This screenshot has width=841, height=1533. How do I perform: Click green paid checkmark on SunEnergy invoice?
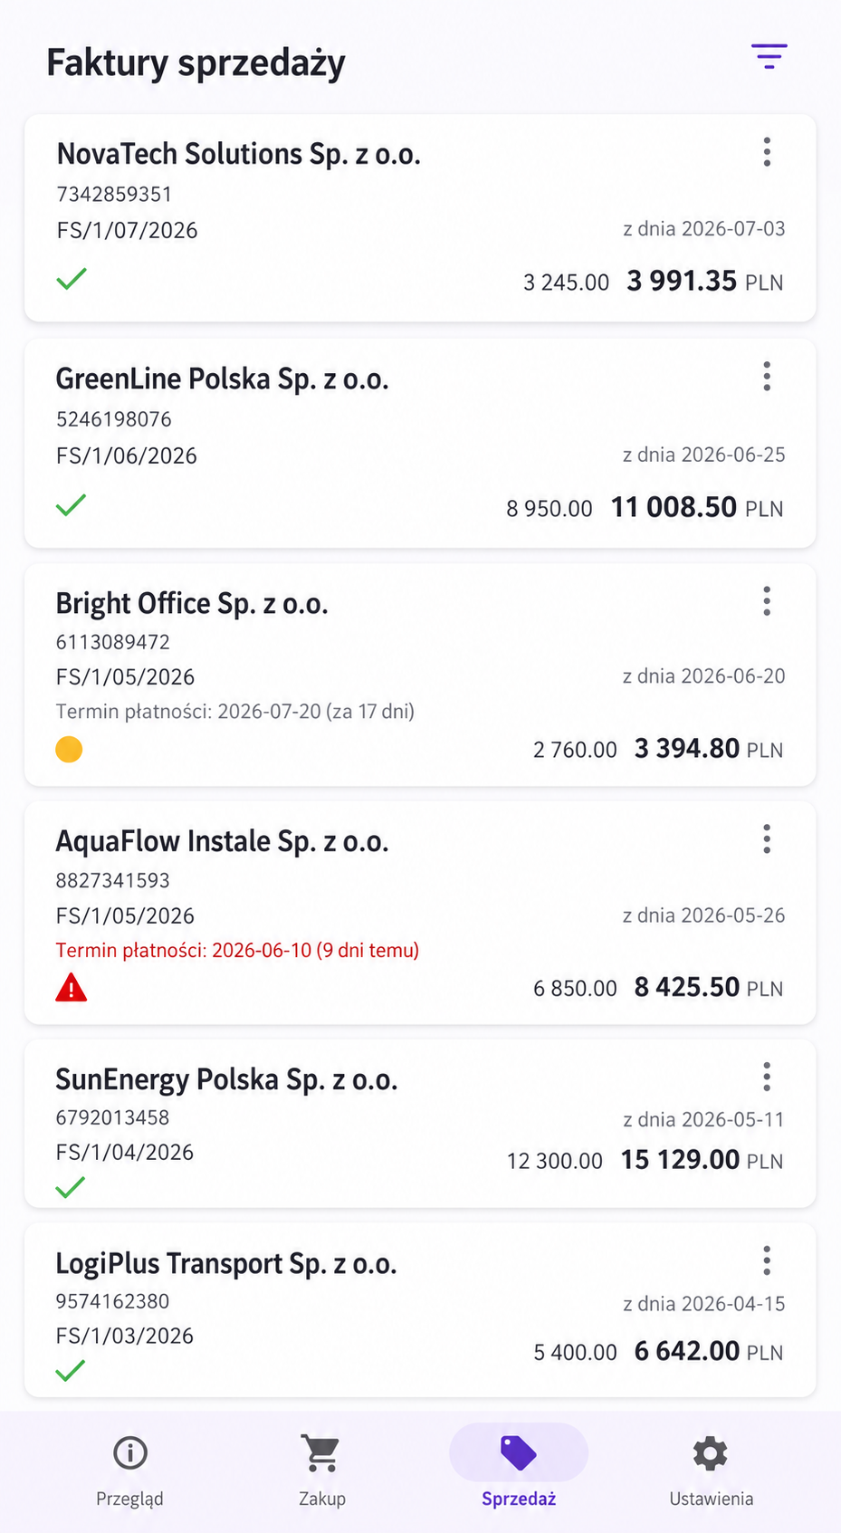[x=70, y=1187]
